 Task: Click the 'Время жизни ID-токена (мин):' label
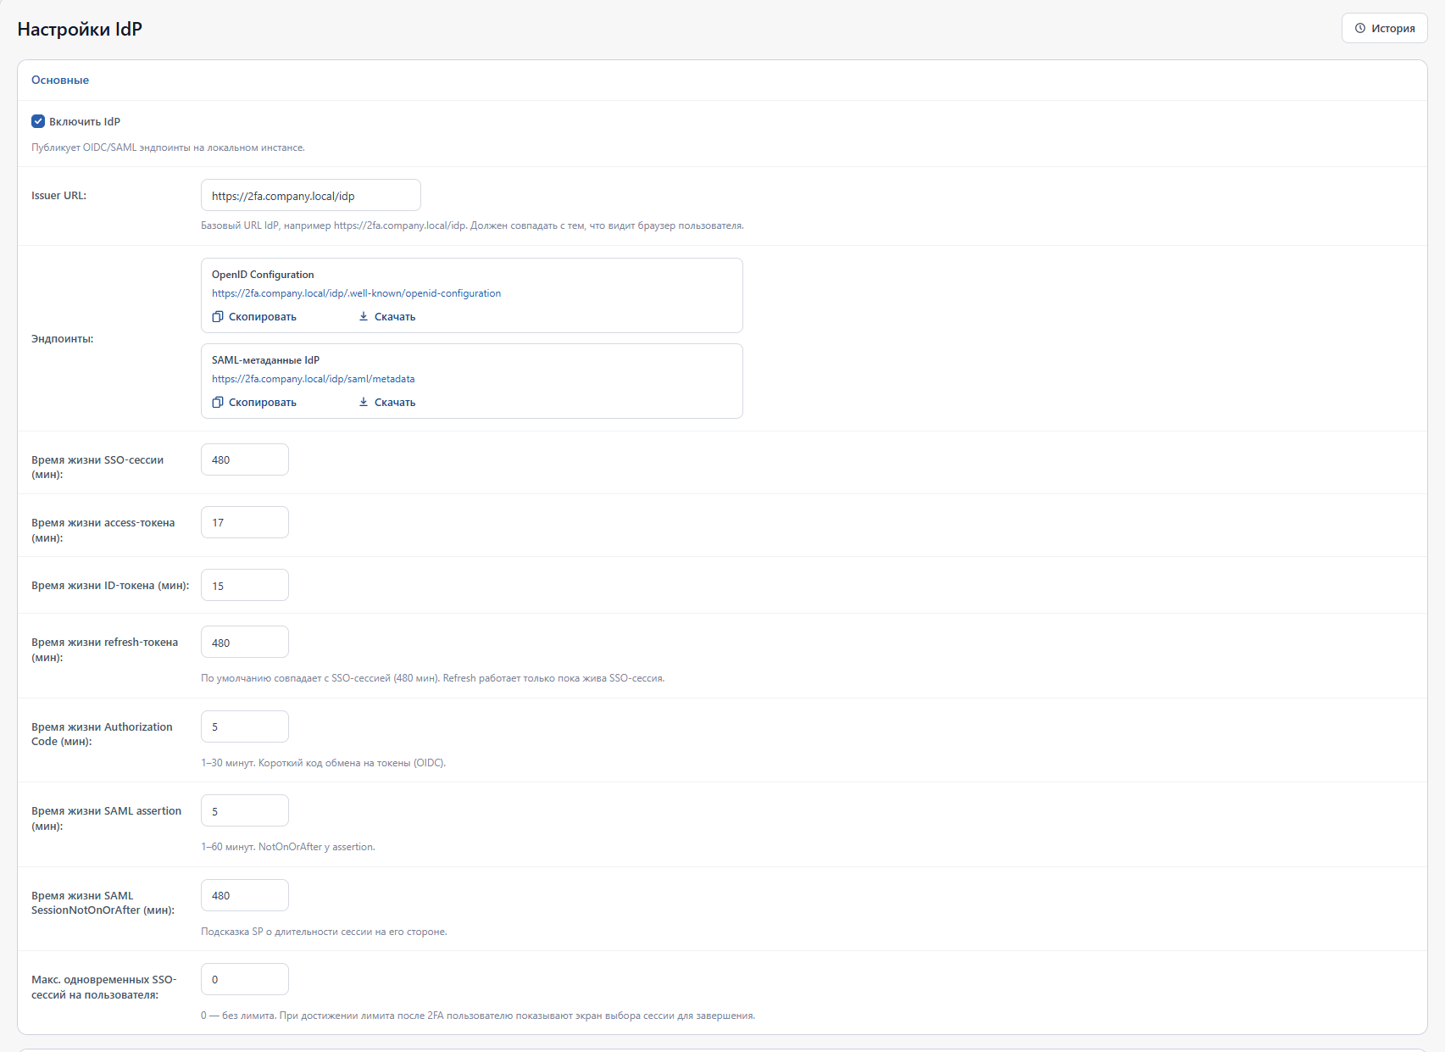[110, 585]
